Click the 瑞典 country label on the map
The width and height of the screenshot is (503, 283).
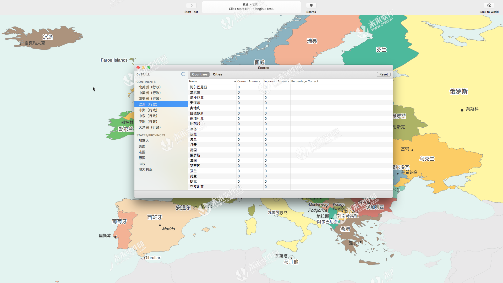(x=312, y=41)
